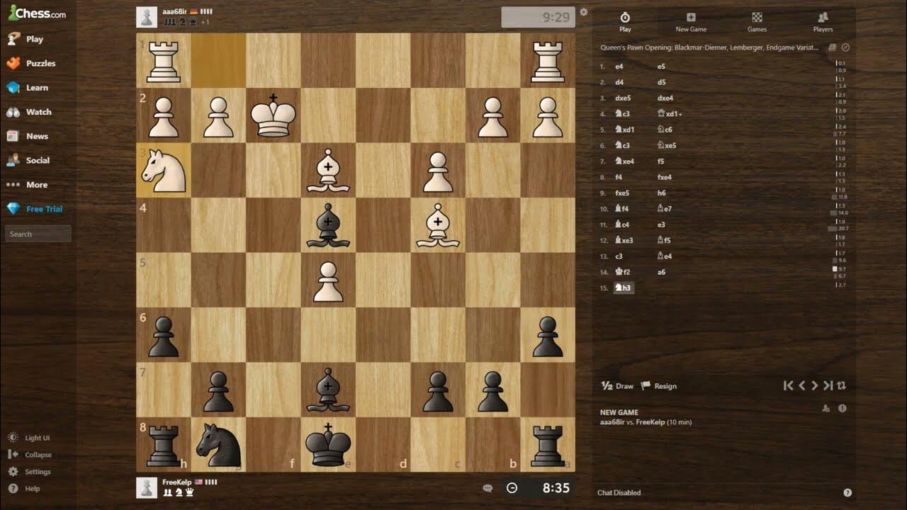
Task: Open board settings gear near top clock
Action: [584, 12]
